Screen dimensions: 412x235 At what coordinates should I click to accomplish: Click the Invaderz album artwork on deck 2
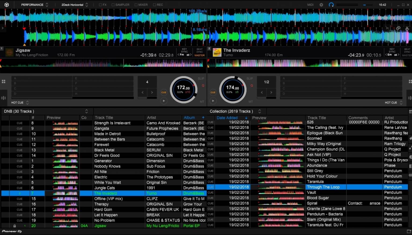217,52
